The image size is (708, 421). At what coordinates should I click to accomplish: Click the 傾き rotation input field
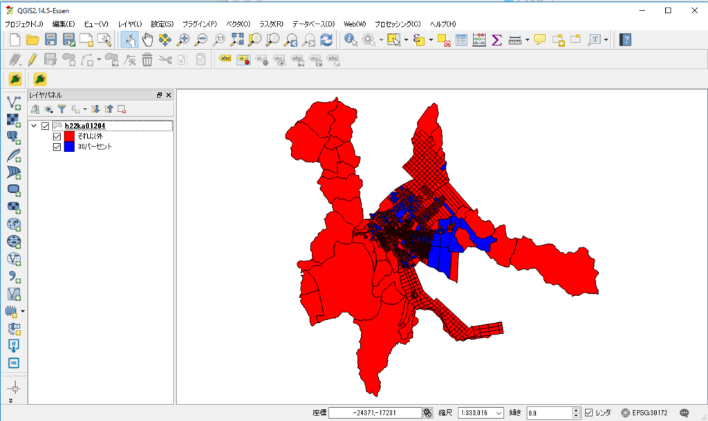click(x=549, y=413)
